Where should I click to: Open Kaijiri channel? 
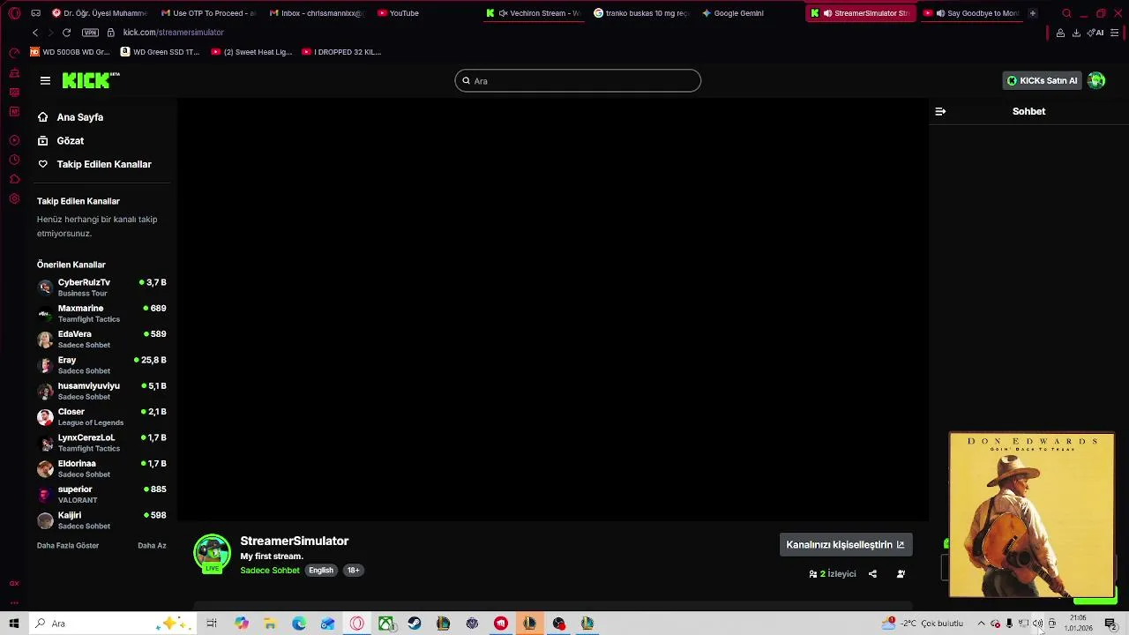[102, 520]
